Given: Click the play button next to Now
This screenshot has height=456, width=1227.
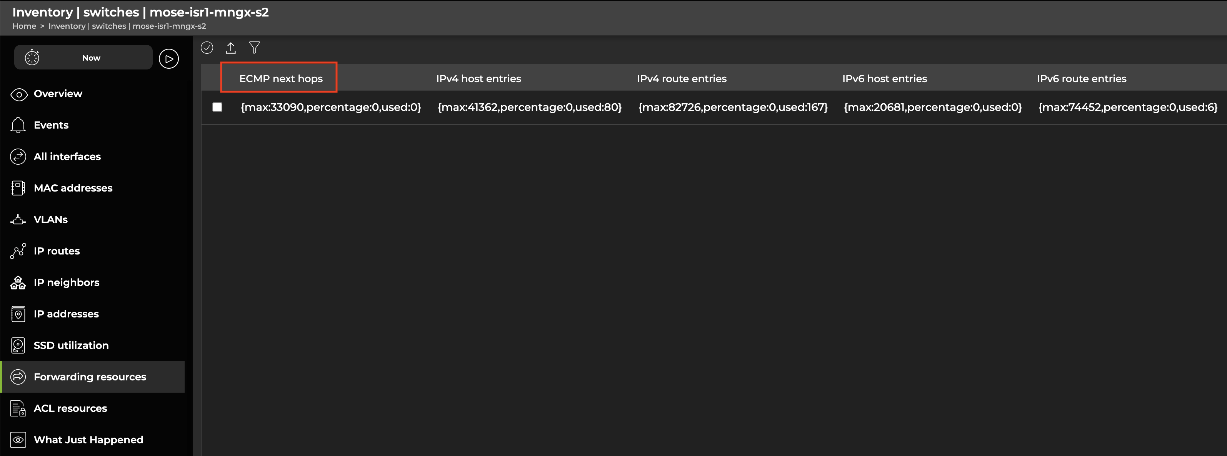Looking at the screenshot, I should (168, 59).
